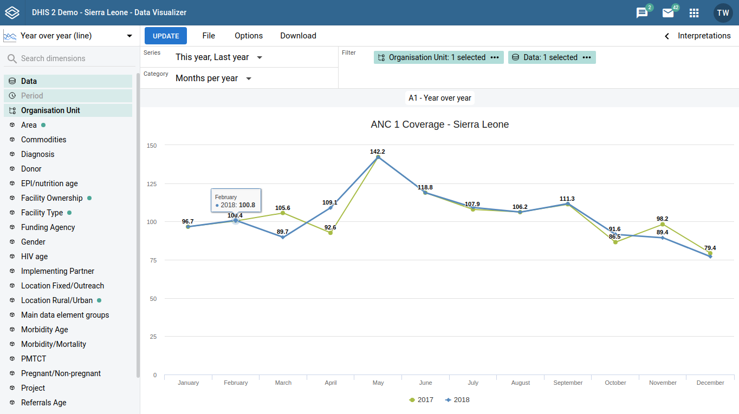Viewport: 739px width, 414px height.
Task: Toggle the 2017 series in the legend
Action: 420,399
